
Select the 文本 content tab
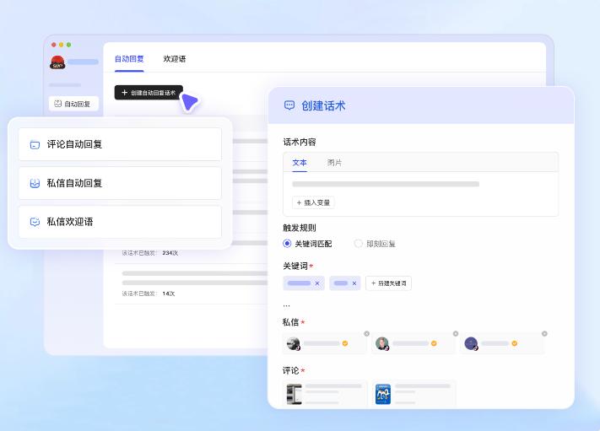tap(300, 163)
